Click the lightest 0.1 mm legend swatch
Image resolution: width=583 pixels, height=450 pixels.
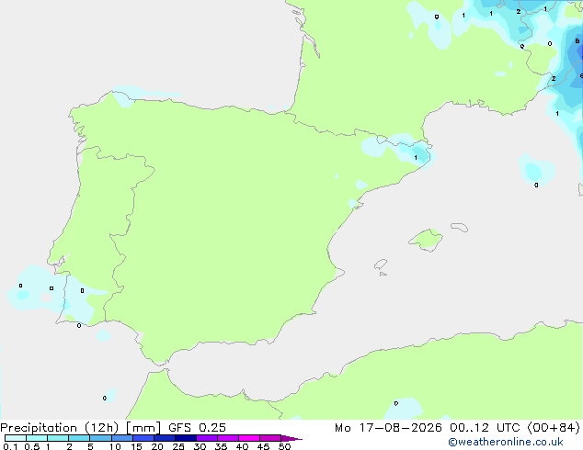16,438
